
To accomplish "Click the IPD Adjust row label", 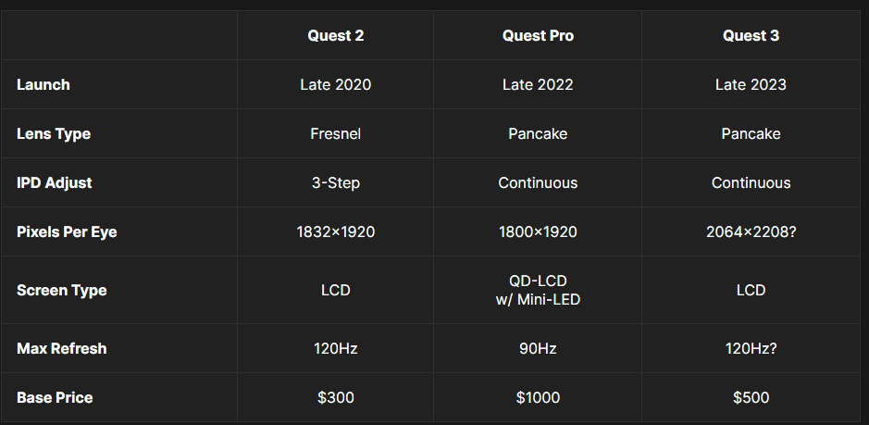I will tap(55, 182).
